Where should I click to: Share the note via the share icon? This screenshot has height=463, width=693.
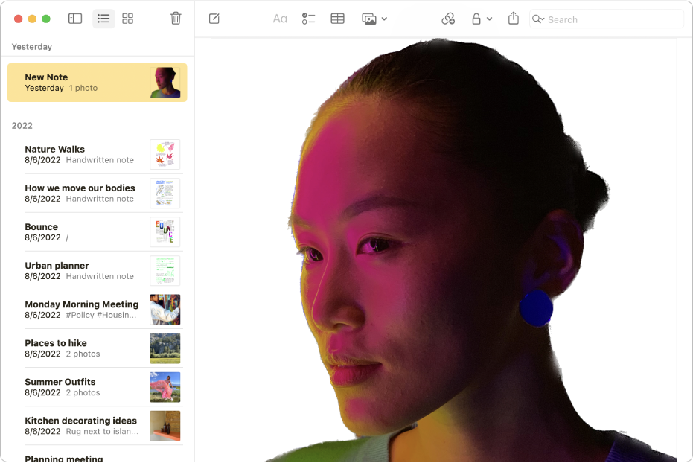(513, 19)
